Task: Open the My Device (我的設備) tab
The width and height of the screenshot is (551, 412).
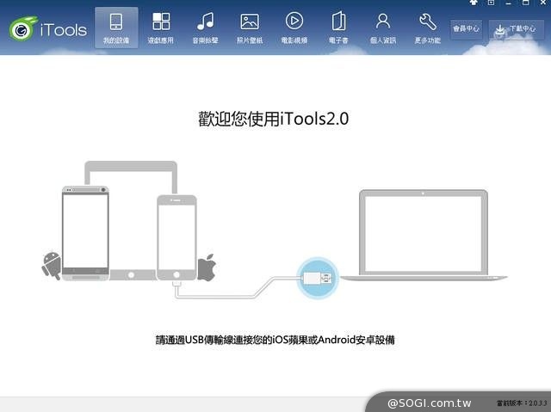Action: pyautogui.click(x=116, y=28)
